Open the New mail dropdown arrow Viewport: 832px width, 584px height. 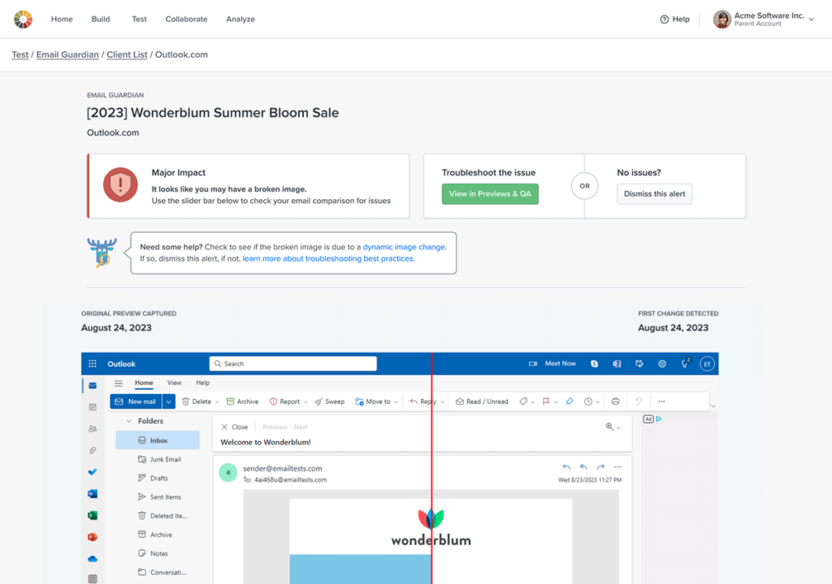(169, 401)
